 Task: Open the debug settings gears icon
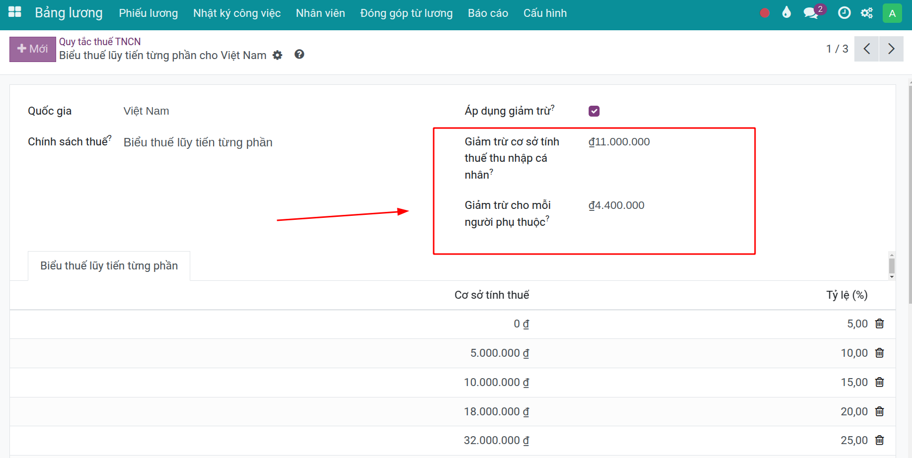point(867,13)
